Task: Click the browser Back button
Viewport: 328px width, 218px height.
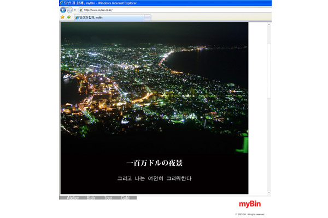Action: (63, 10)
